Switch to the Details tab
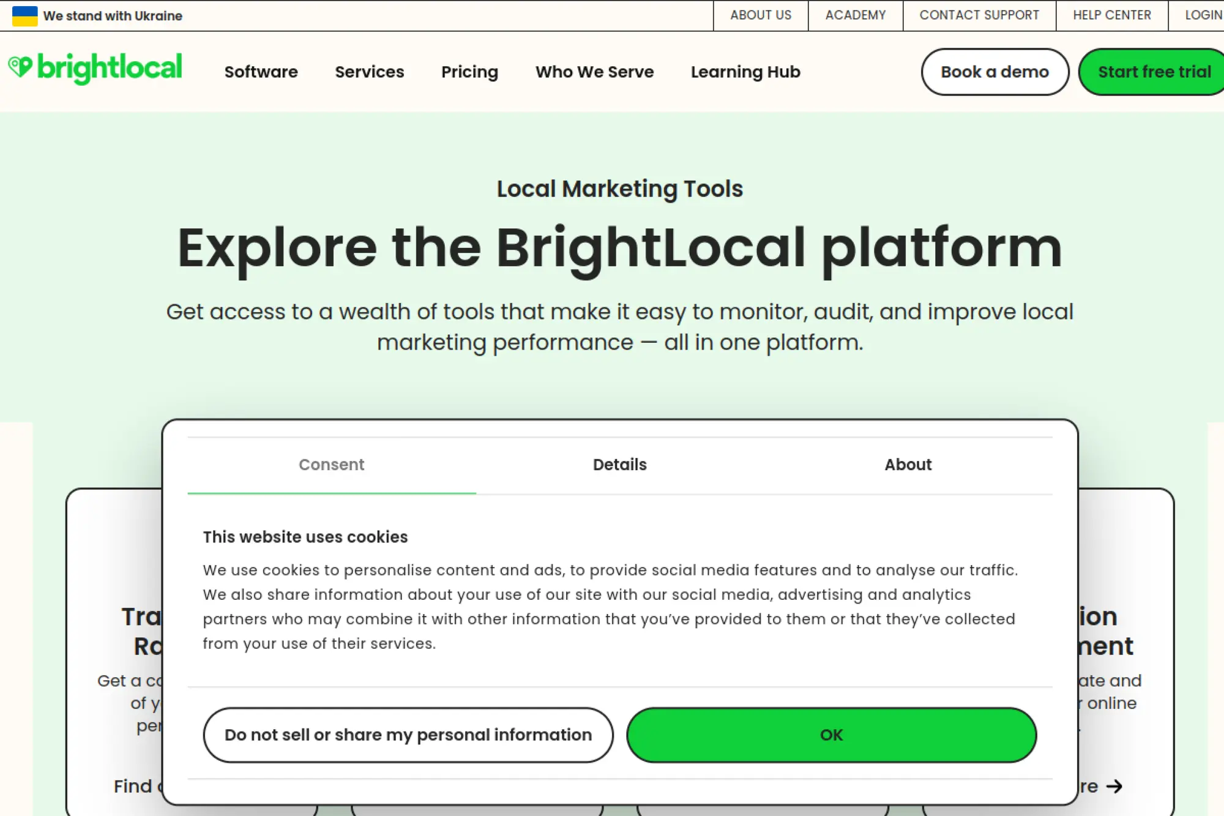1224x816 pixels. pyautogui.click(x=619, y=465)
